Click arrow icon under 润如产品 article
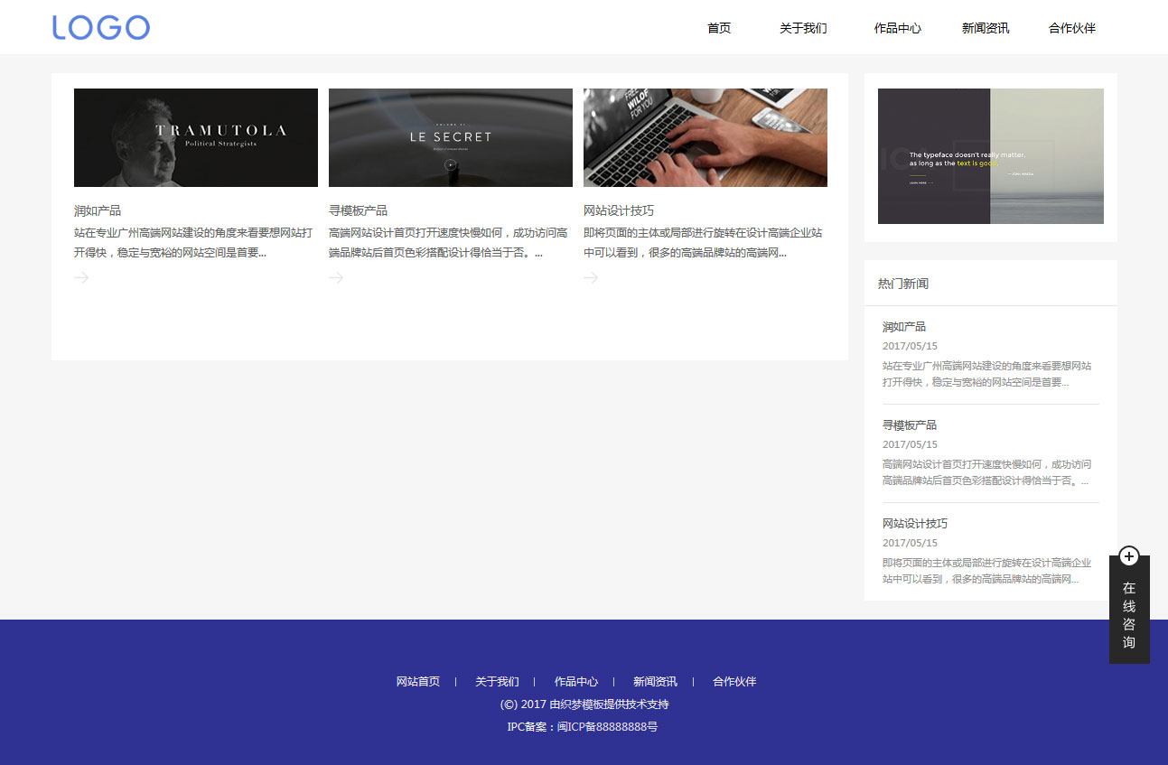Screen dimensions: 1168x765 click(x=81, y=277)
